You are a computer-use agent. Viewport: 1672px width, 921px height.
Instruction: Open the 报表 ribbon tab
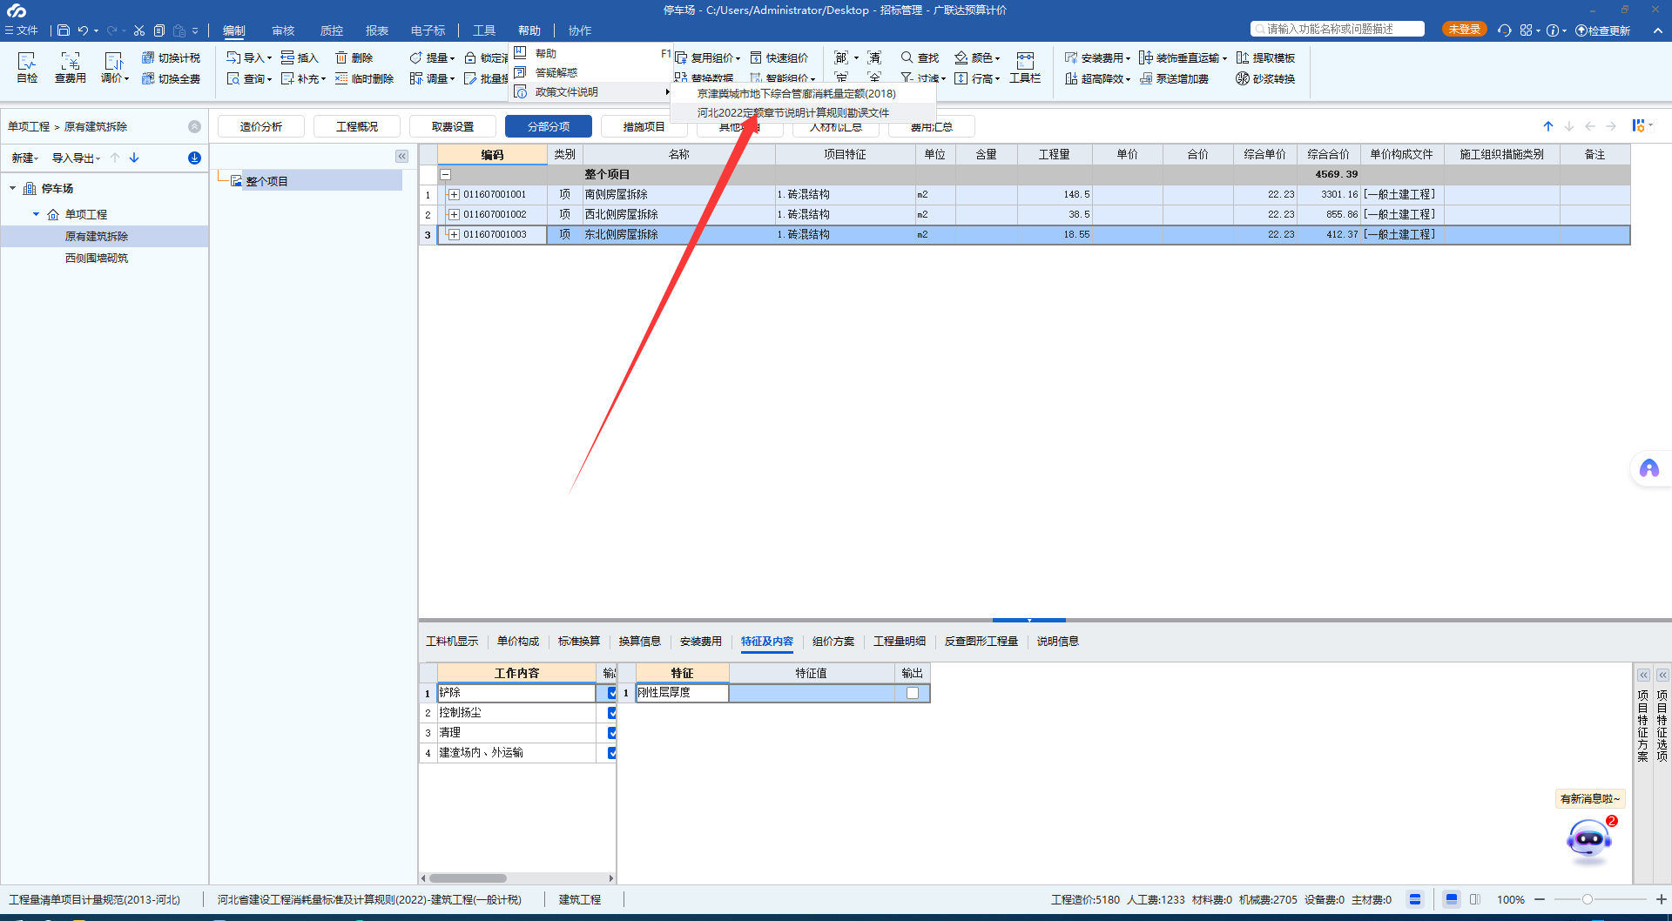coord(377,30)
